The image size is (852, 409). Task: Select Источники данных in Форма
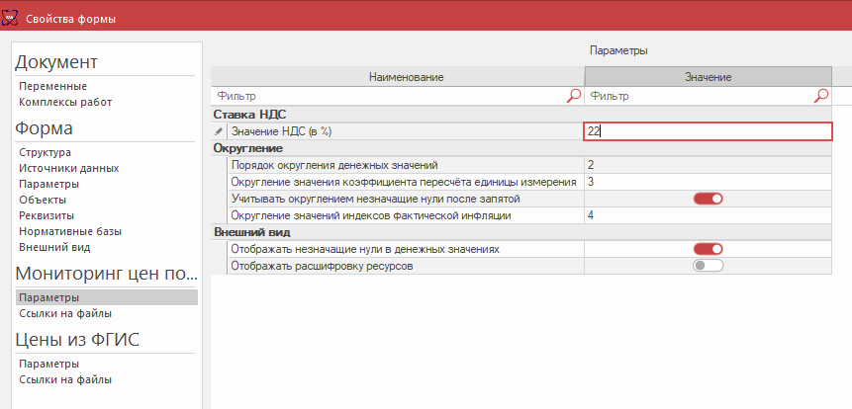(x=67, y=168)
